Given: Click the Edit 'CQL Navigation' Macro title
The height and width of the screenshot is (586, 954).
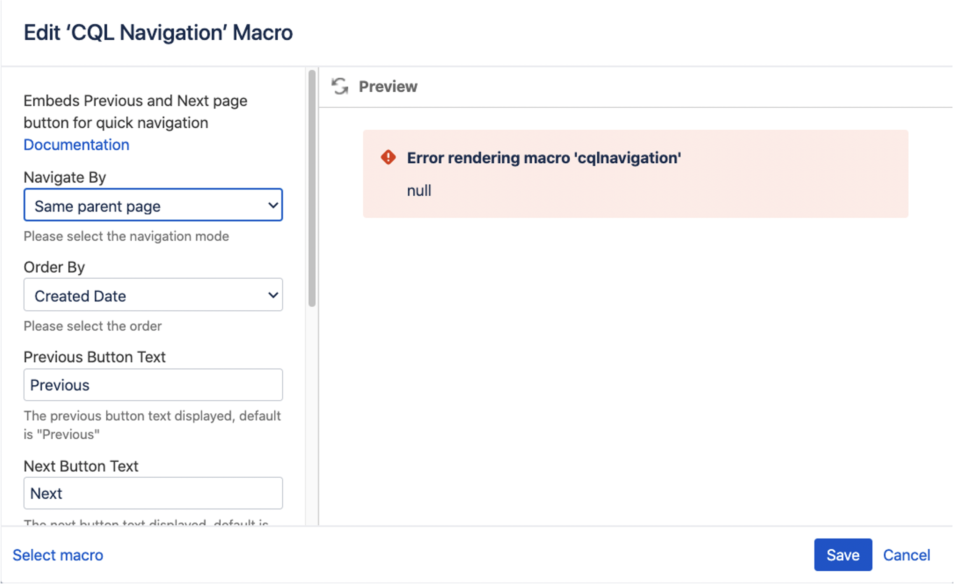Looking at the screenshot, I should point(158,32).
